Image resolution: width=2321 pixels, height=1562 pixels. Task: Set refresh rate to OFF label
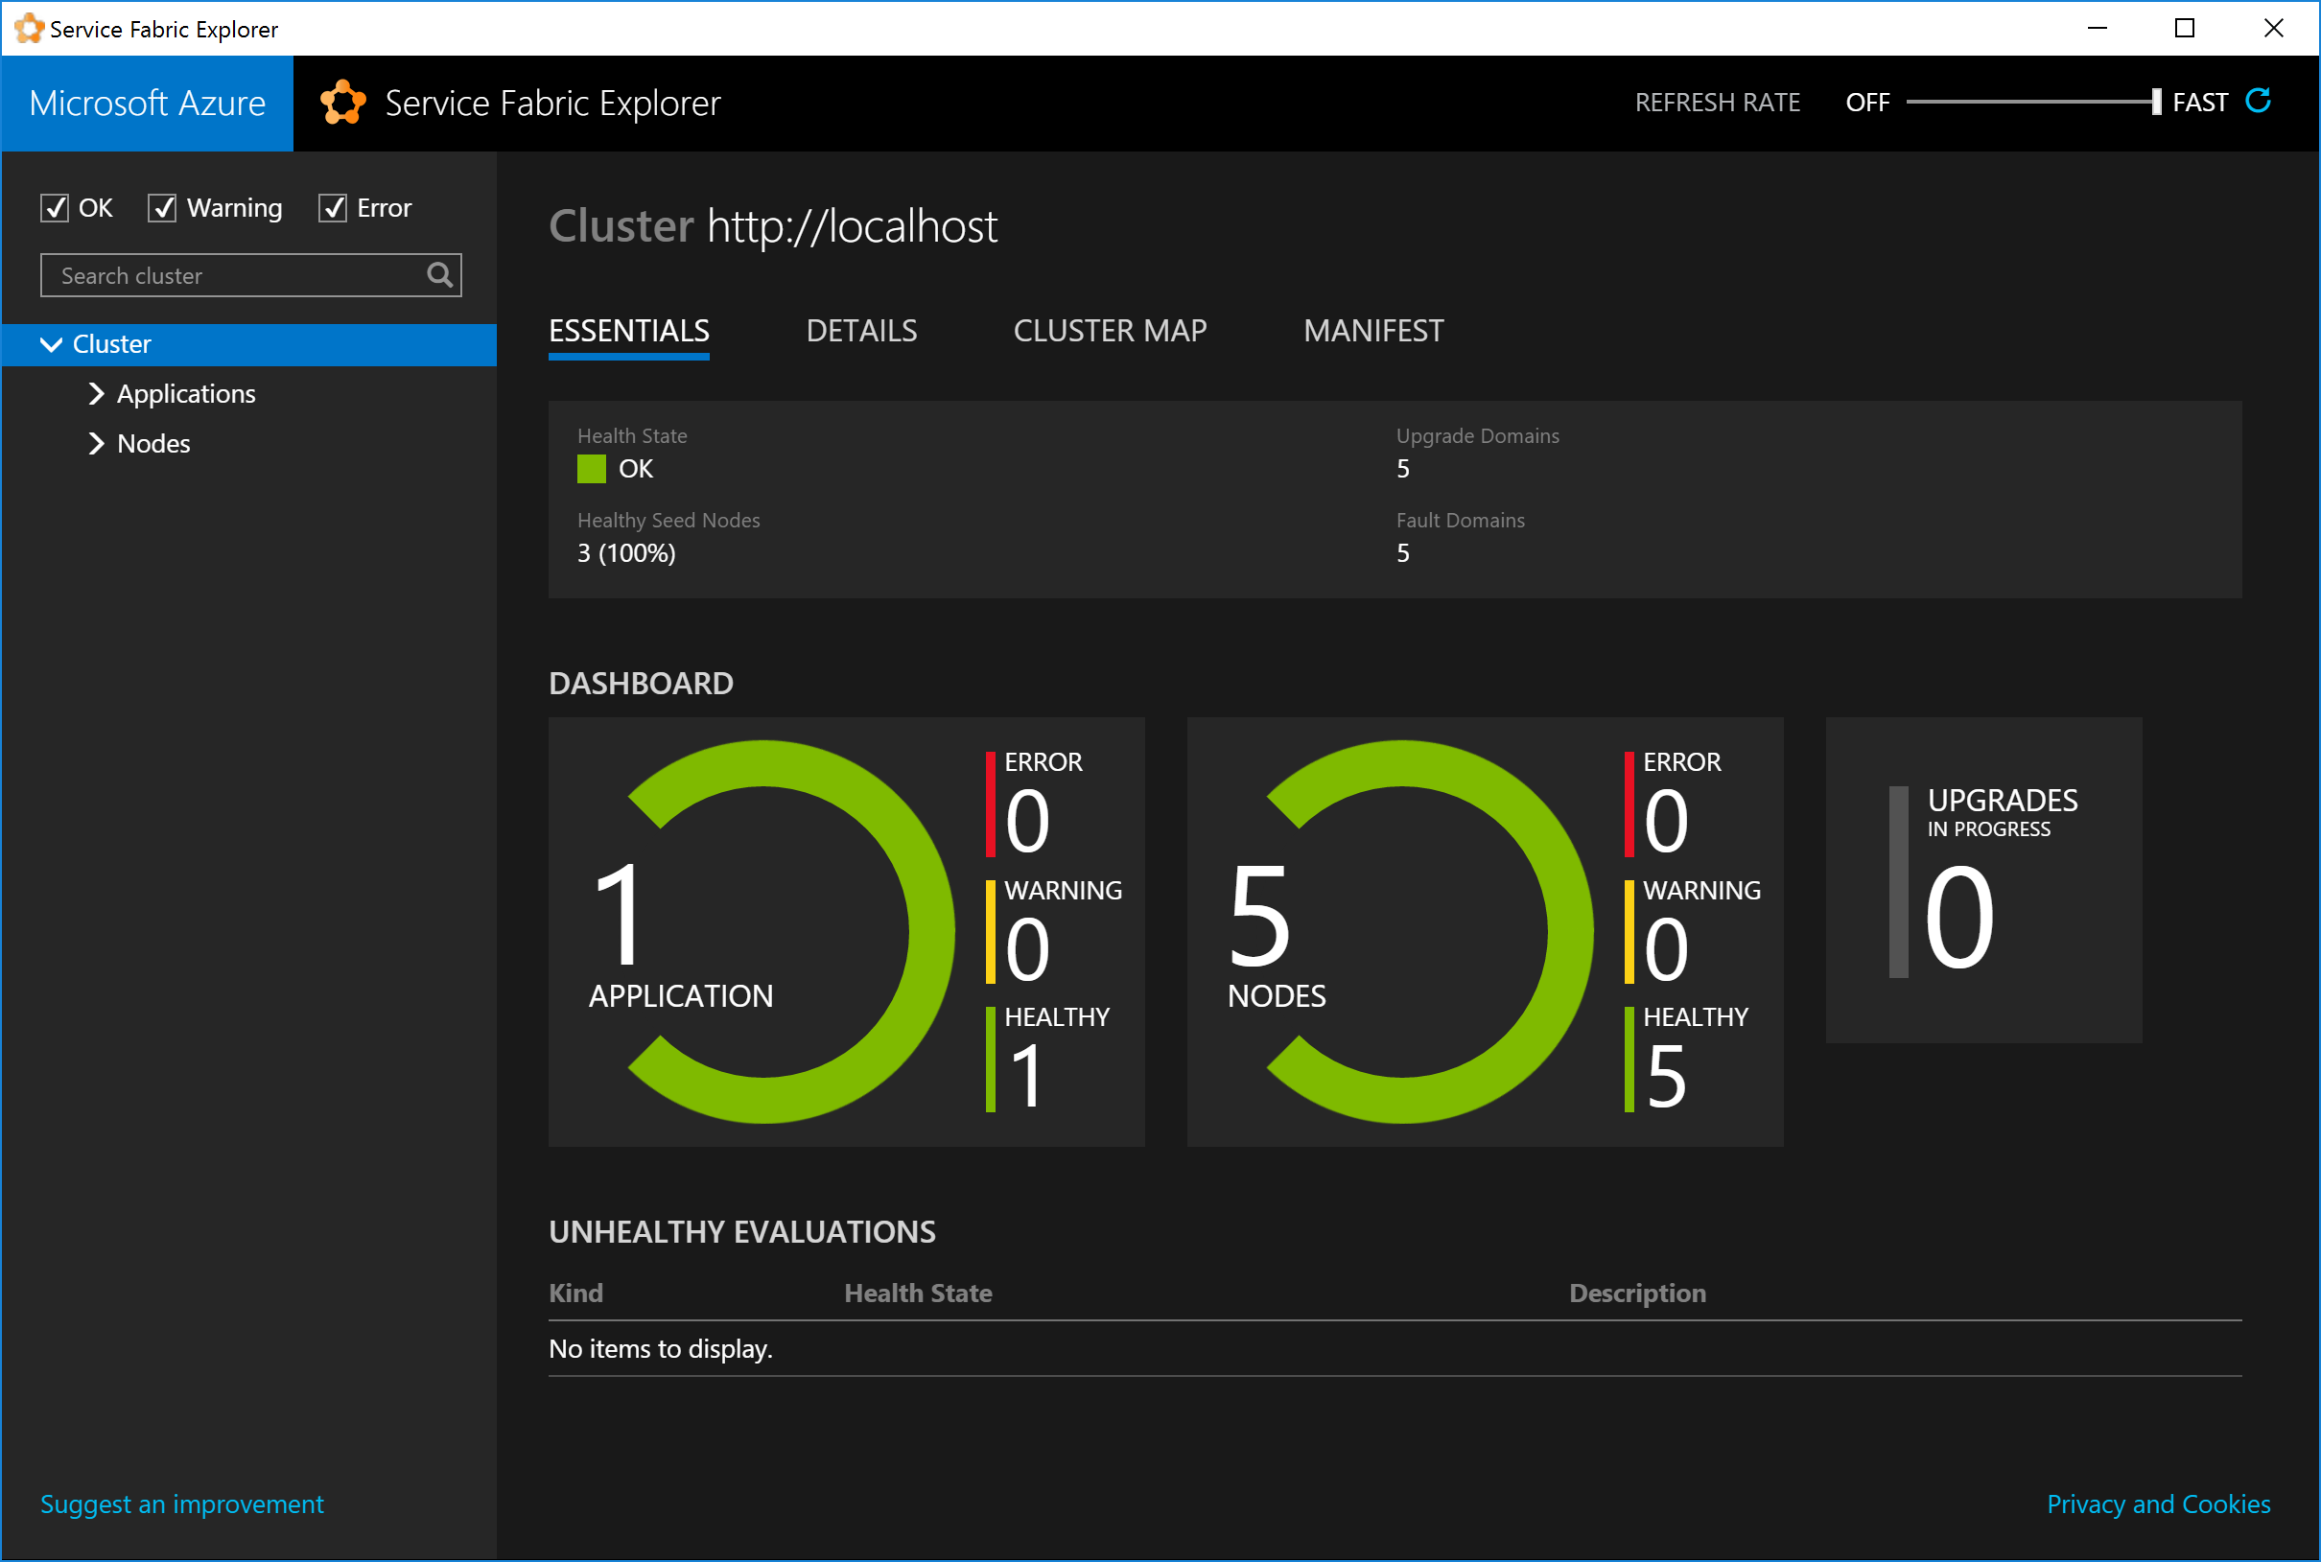click(x=1867, y=103)
